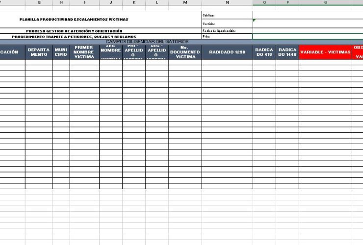Click PRIMER NOMBRE VICTIMA heading
This screenshot has width=363, height=245.
click(x=84, y=52)
